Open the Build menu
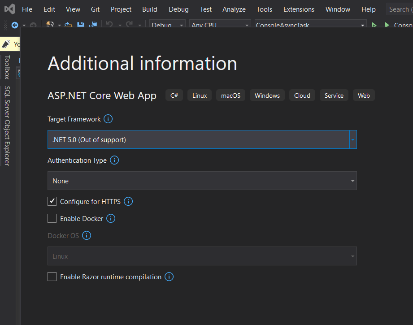This screenshot has width=413, height=325. tap(150, 9)
